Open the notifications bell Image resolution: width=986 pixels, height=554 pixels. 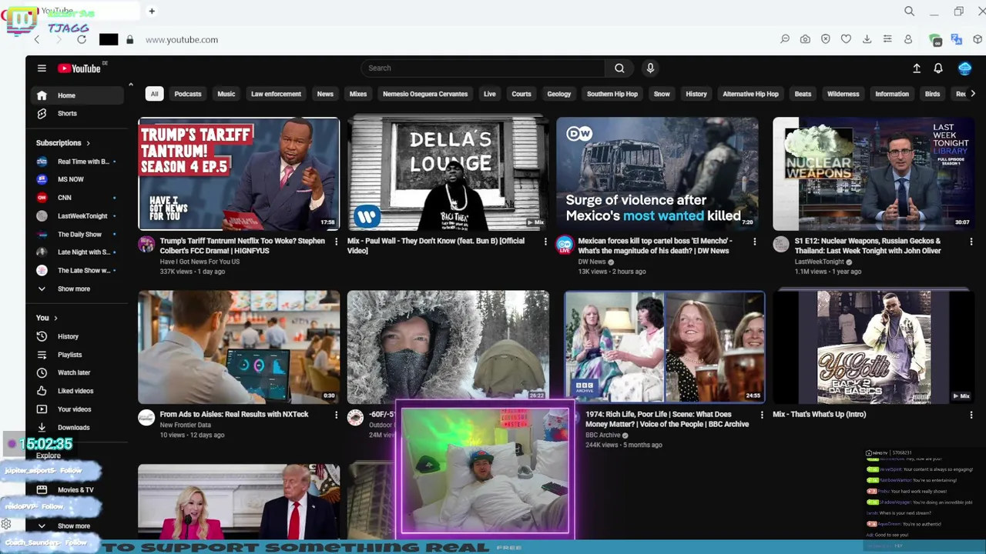(938, 68)
